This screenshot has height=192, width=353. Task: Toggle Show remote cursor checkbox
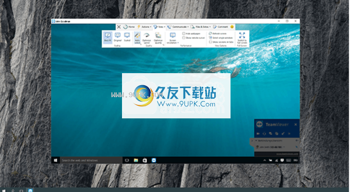183,38
